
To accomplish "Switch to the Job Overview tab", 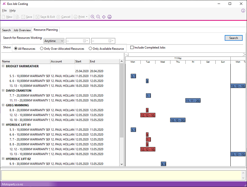I will point(22,30).
